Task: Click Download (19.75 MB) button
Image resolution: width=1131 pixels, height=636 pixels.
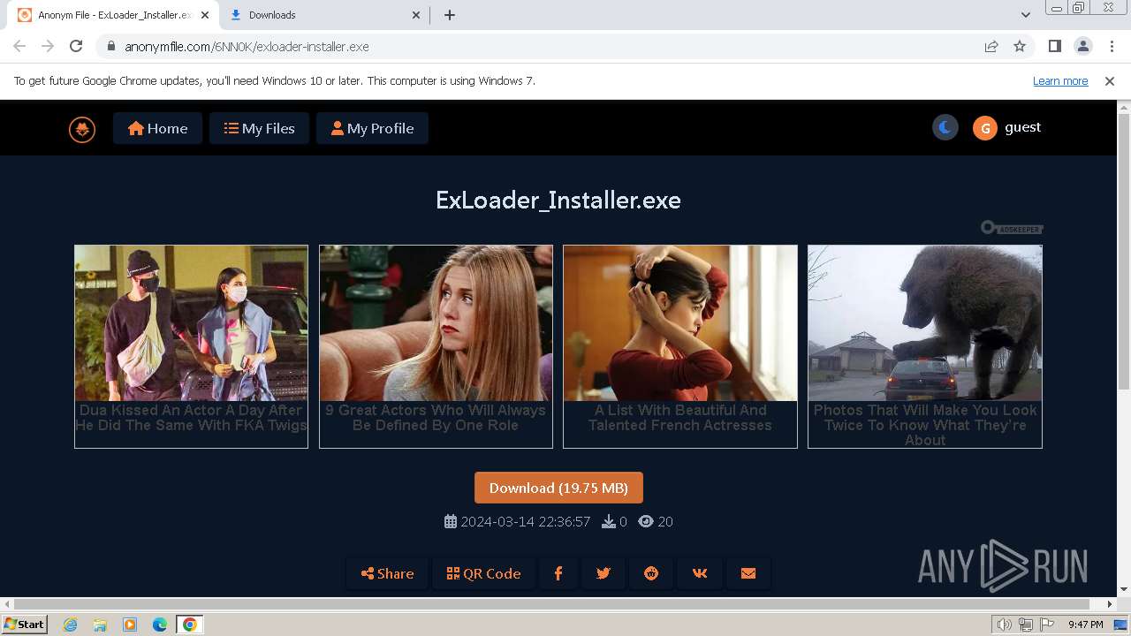Action: point(558,488)
